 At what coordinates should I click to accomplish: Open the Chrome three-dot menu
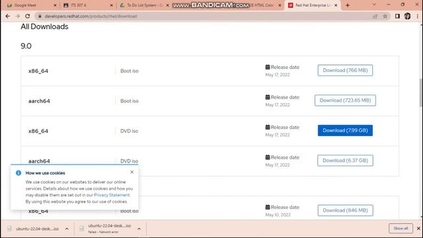pyautogui.click(x=417, y=16)
